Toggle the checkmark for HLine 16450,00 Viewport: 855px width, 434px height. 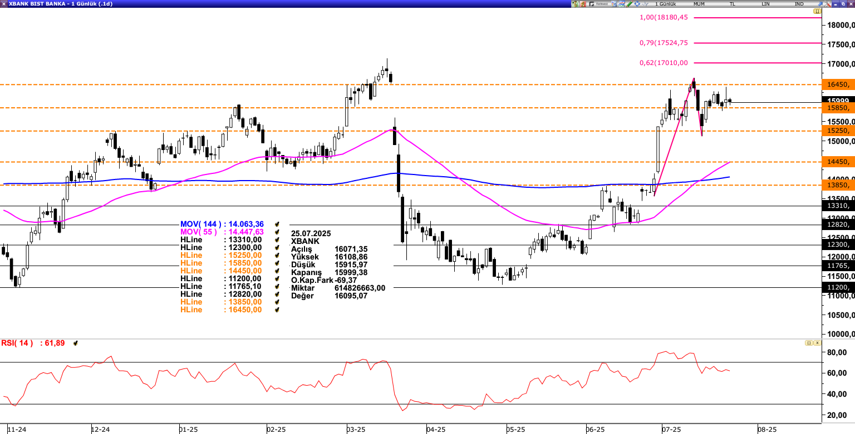[x=277, y=310]
